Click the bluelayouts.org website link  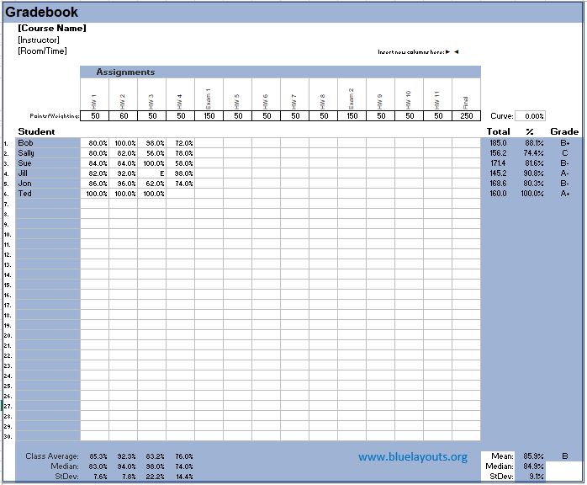[x=412, y=456]
